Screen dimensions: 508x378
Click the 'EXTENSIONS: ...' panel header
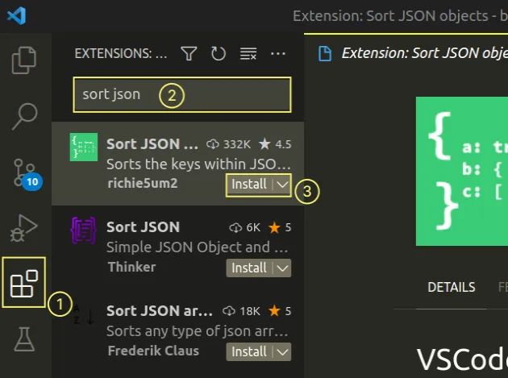pyautogui.click(x=120, y=53)
